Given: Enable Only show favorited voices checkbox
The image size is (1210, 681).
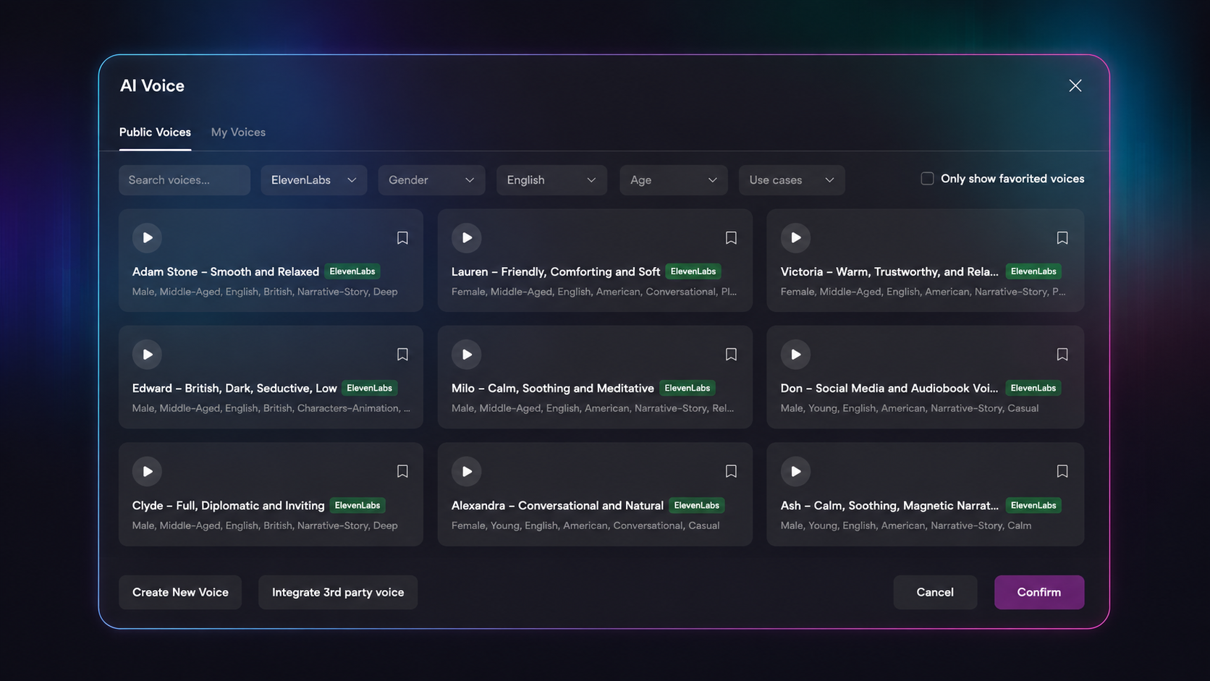Looking at the screenshot, I should 927,179.
